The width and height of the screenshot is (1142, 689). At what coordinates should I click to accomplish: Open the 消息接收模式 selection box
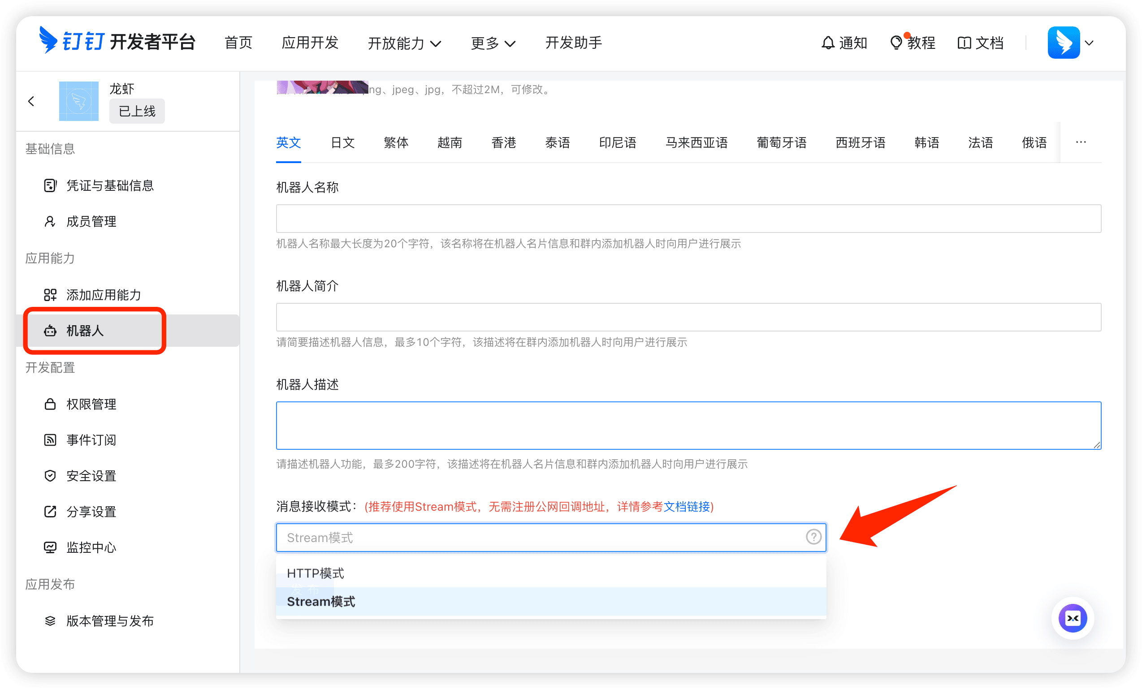[x=510, y=537]
